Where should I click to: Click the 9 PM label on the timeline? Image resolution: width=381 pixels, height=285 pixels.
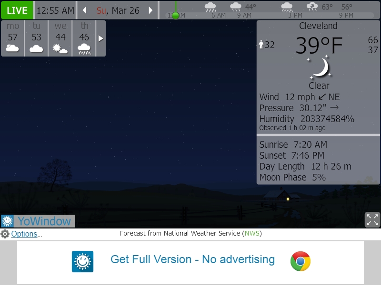pyautogui.click(x=346, y=15)
